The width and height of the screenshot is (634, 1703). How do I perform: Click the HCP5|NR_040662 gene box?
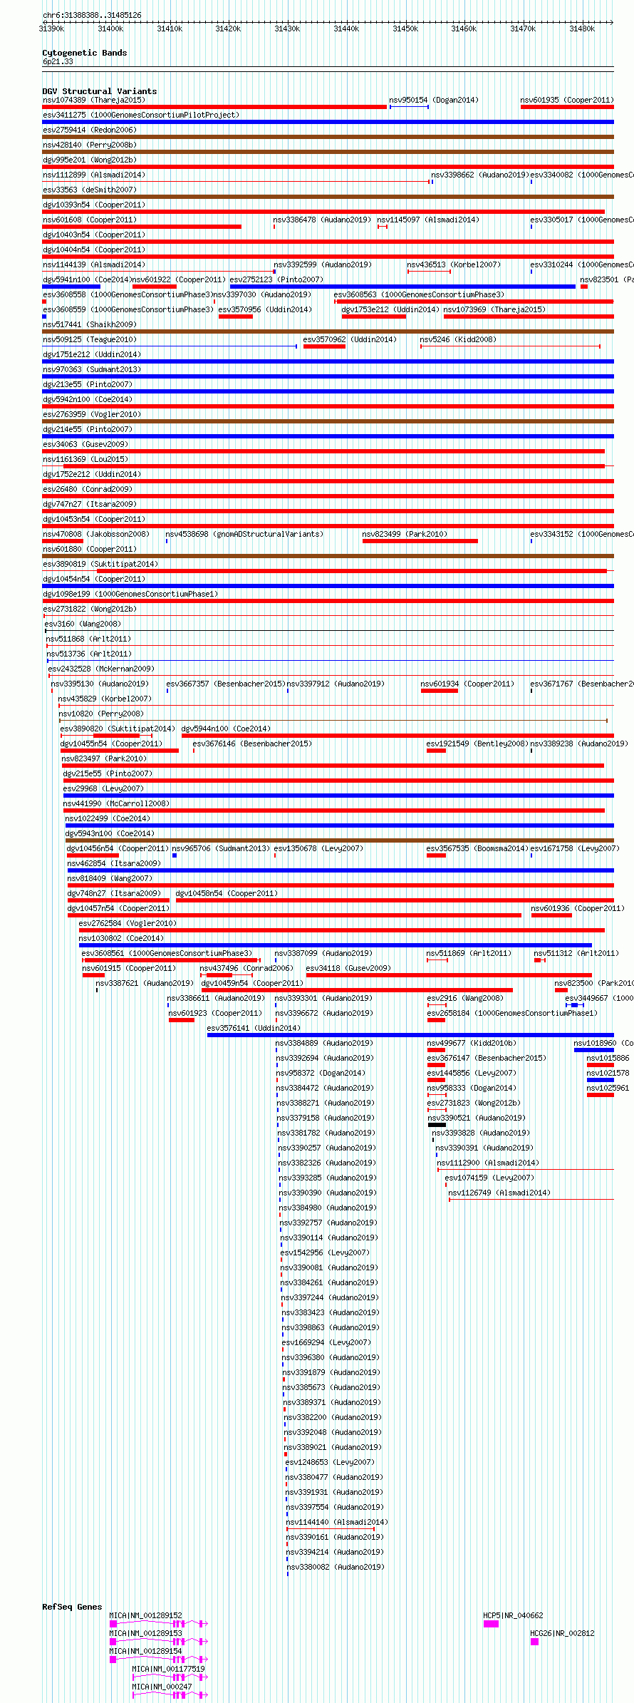click(x=491, y=1623)
